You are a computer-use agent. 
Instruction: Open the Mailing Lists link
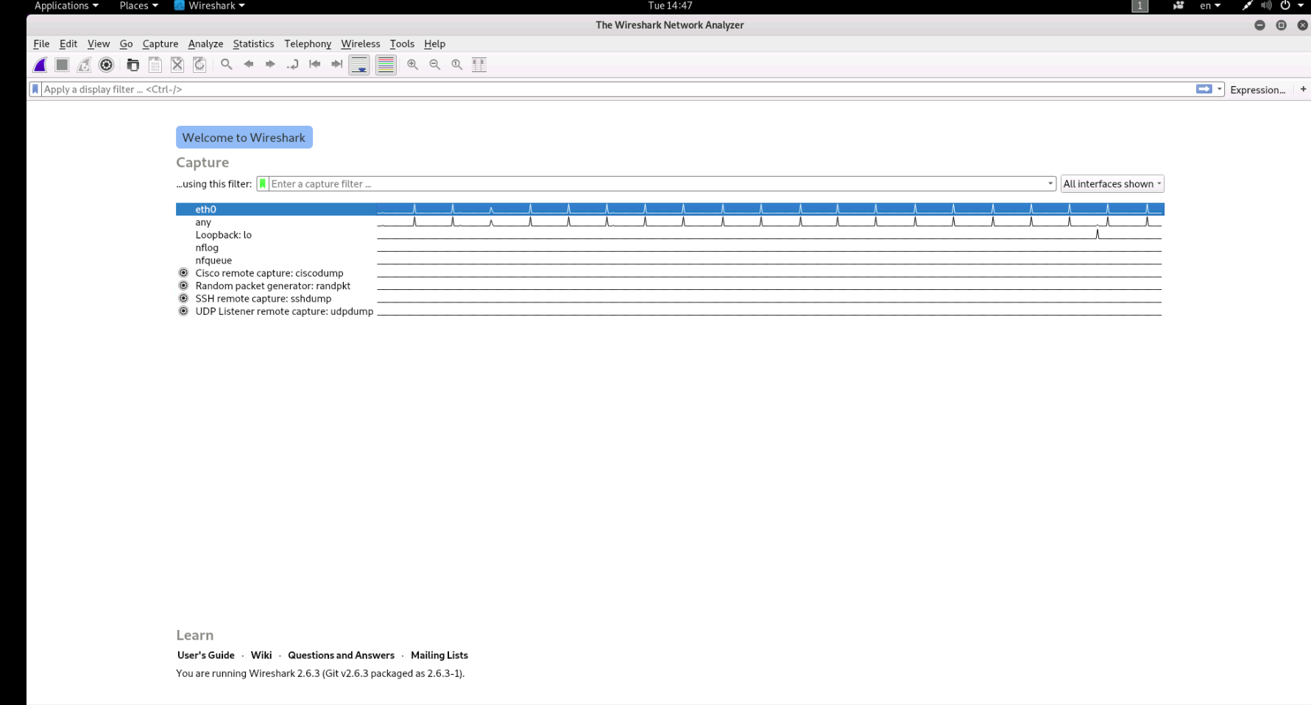click(439, 655)
